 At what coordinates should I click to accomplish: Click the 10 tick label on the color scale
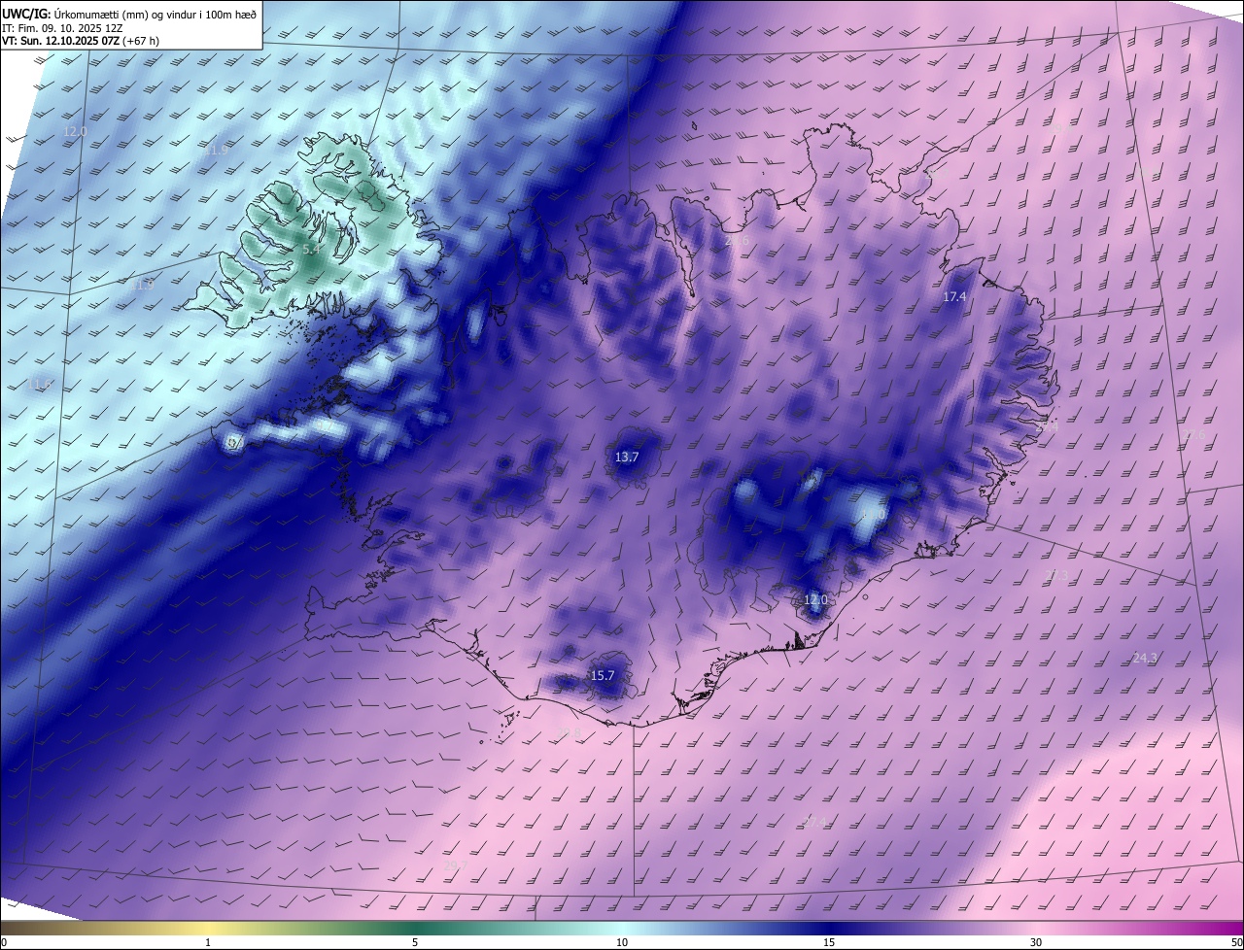pyautogui.click(x=622, y=943)
